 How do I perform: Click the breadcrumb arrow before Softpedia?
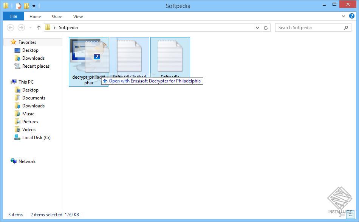tap(55, 28)
